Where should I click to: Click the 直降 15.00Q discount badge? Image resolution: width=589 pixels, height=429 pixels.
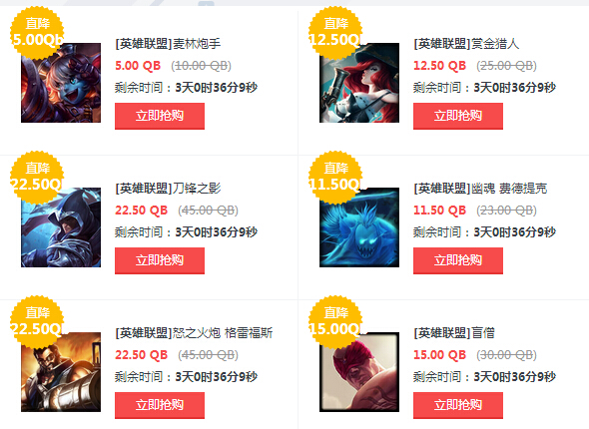point(335,322)
